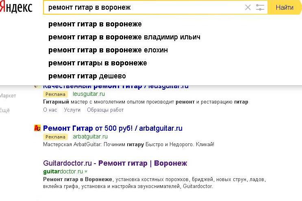Image resolution: width=302 pixels, height=201 pixels.
Task: Open 'Ремонт Гитар от 500 руб!' ad title
Action: (113, 128)
